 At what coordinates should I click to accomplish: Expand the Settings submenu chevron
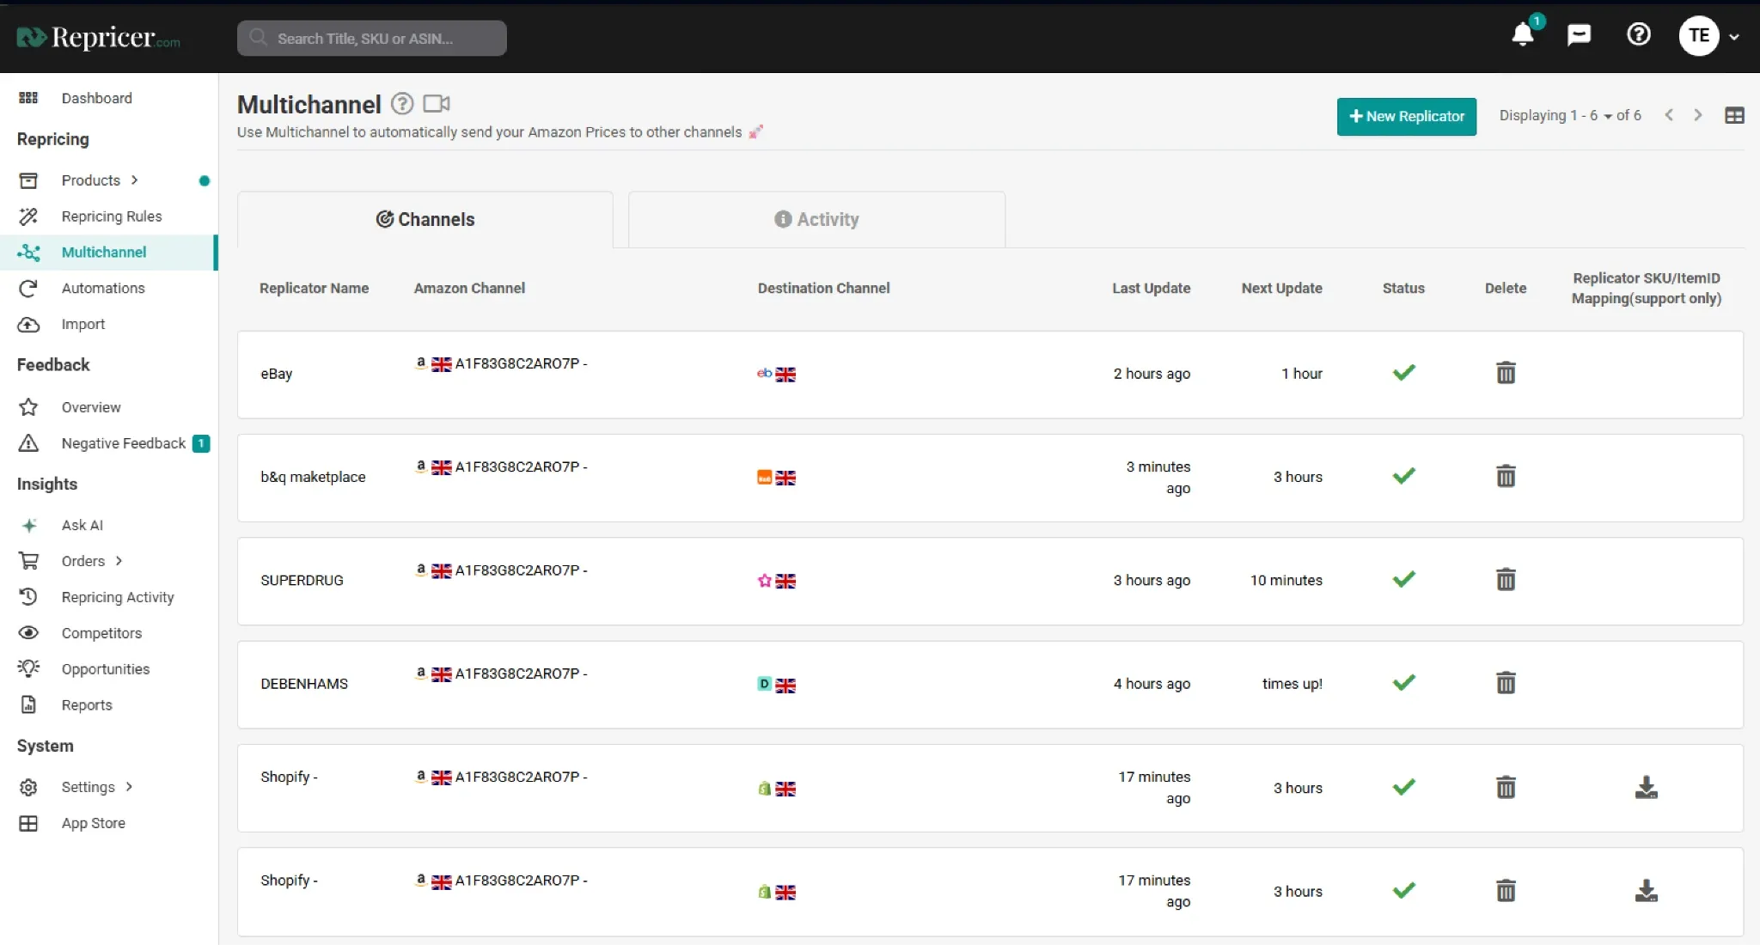pos(129,786)
